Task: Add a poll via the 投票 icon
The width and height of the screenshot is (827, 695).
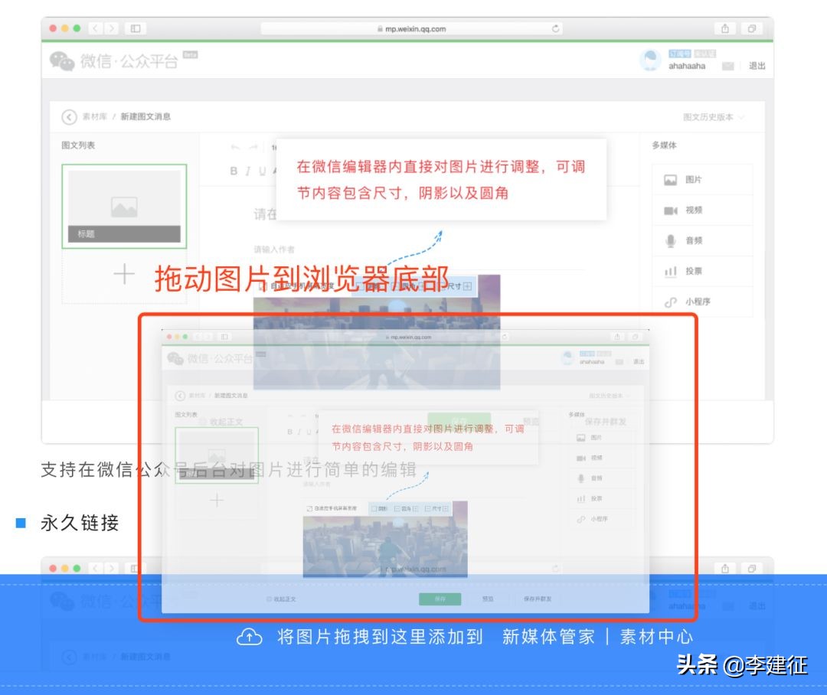Action: point(670,271)
